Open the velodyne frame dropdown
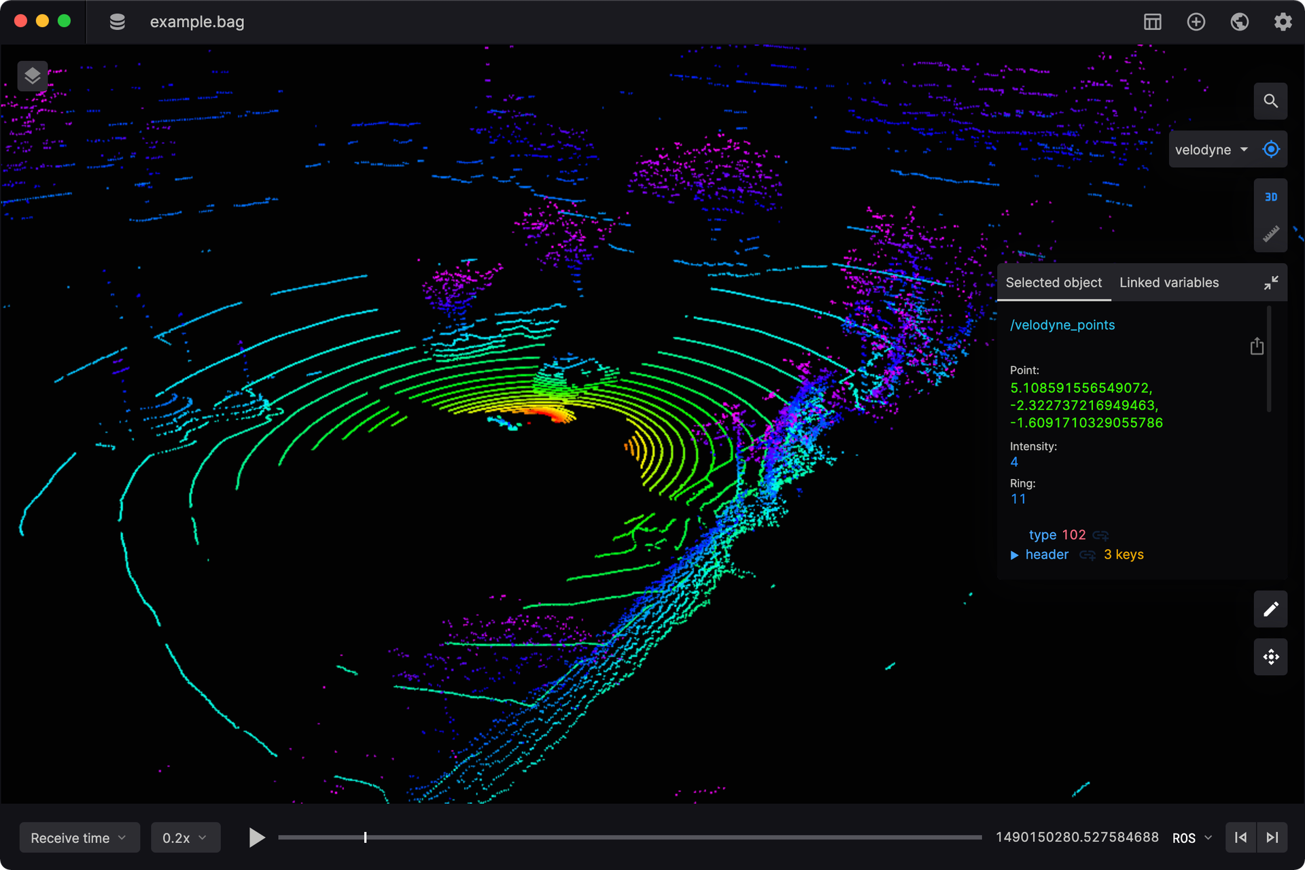Viewport: 1305px width, 870px height. point(1211,150)
